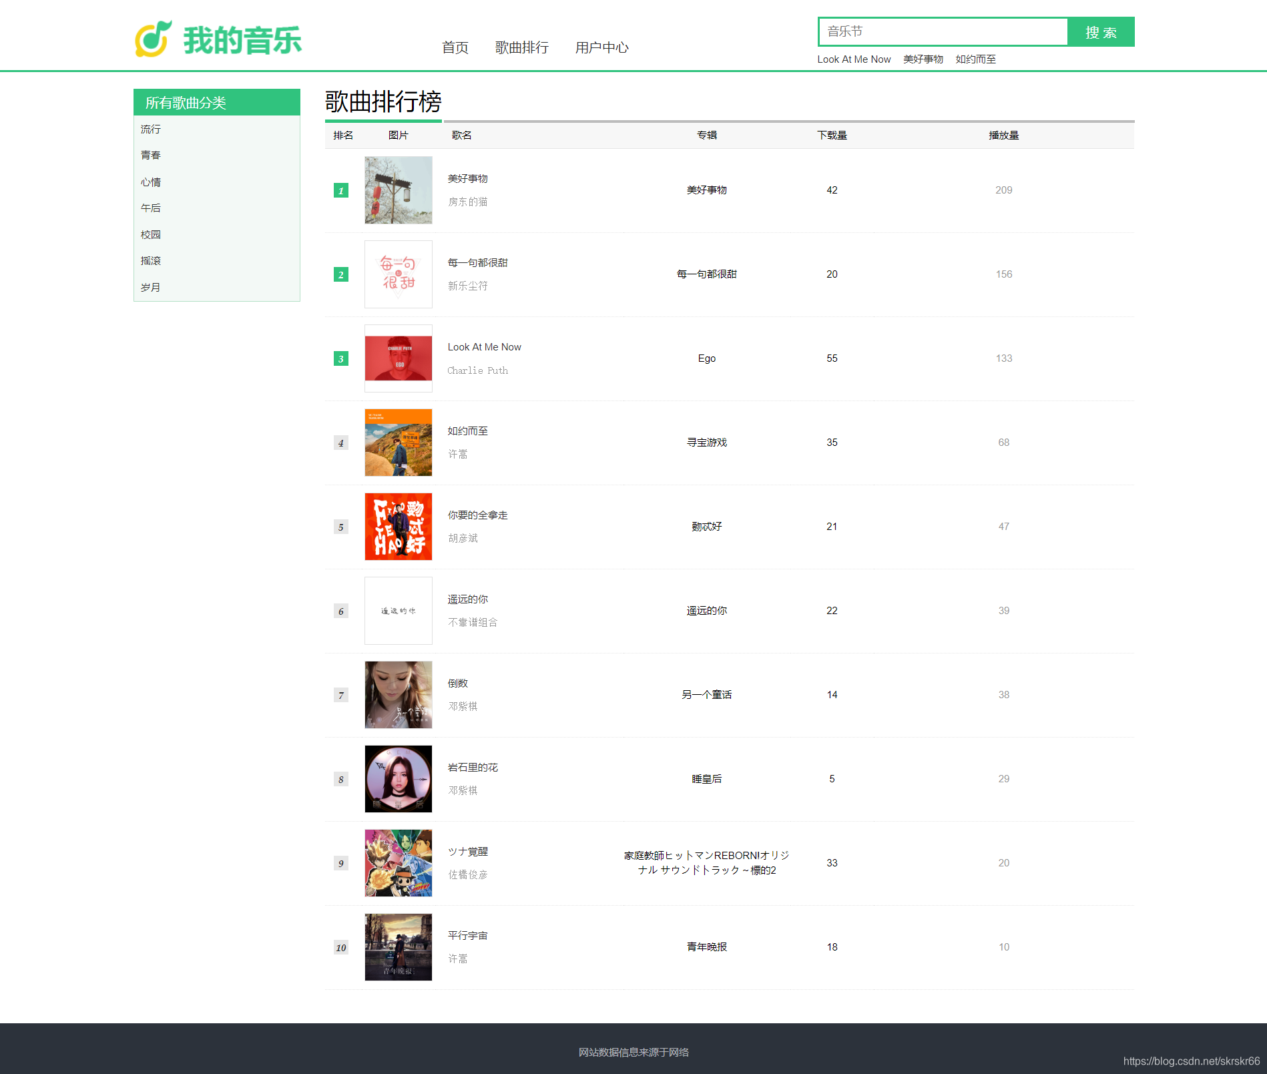This screenshot has height=1074, width=1267.
Task: Click download count 55
Action: coord(832,358)
